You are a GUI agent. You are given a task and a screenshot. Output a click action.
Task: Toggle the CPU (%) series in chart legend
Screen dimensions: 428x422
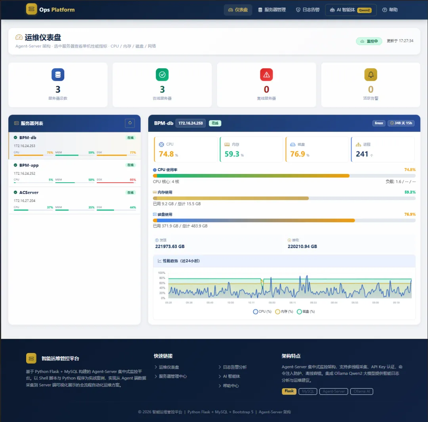tap(262, 311)
